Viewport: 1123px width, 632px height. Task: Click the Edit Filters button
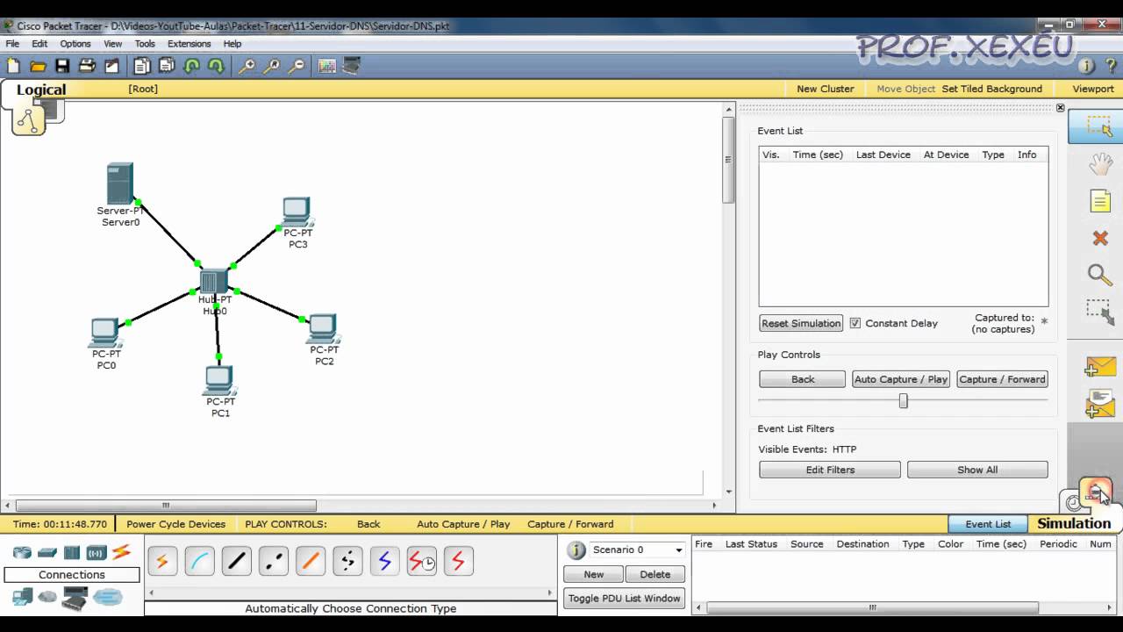click(x=830, y=470)
